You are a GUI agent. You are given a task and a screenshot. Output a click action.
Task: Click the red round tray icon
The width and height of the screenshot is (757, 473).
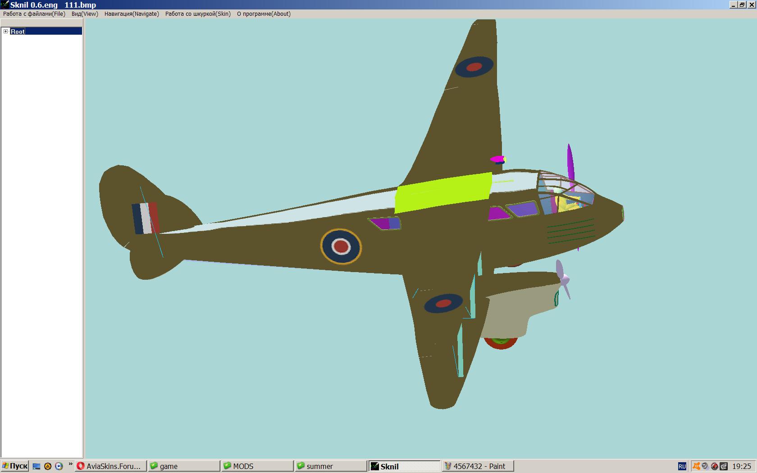714,466
